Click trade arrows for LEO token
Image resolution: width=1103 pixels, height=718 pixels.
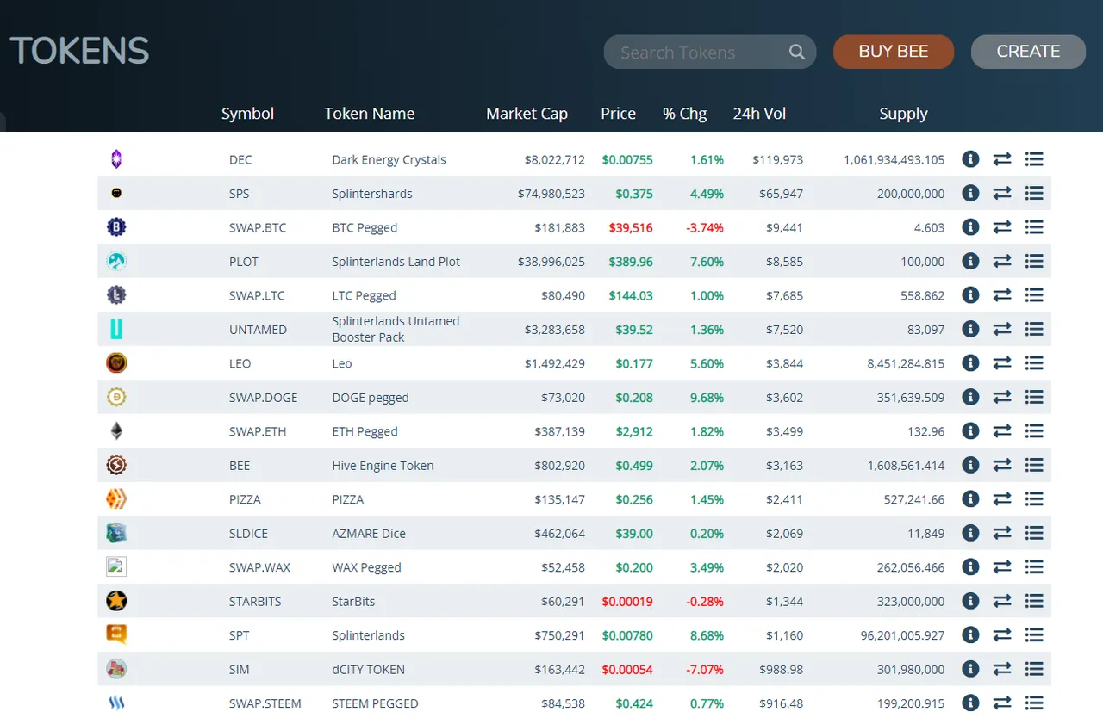[x=1001, y=363]
